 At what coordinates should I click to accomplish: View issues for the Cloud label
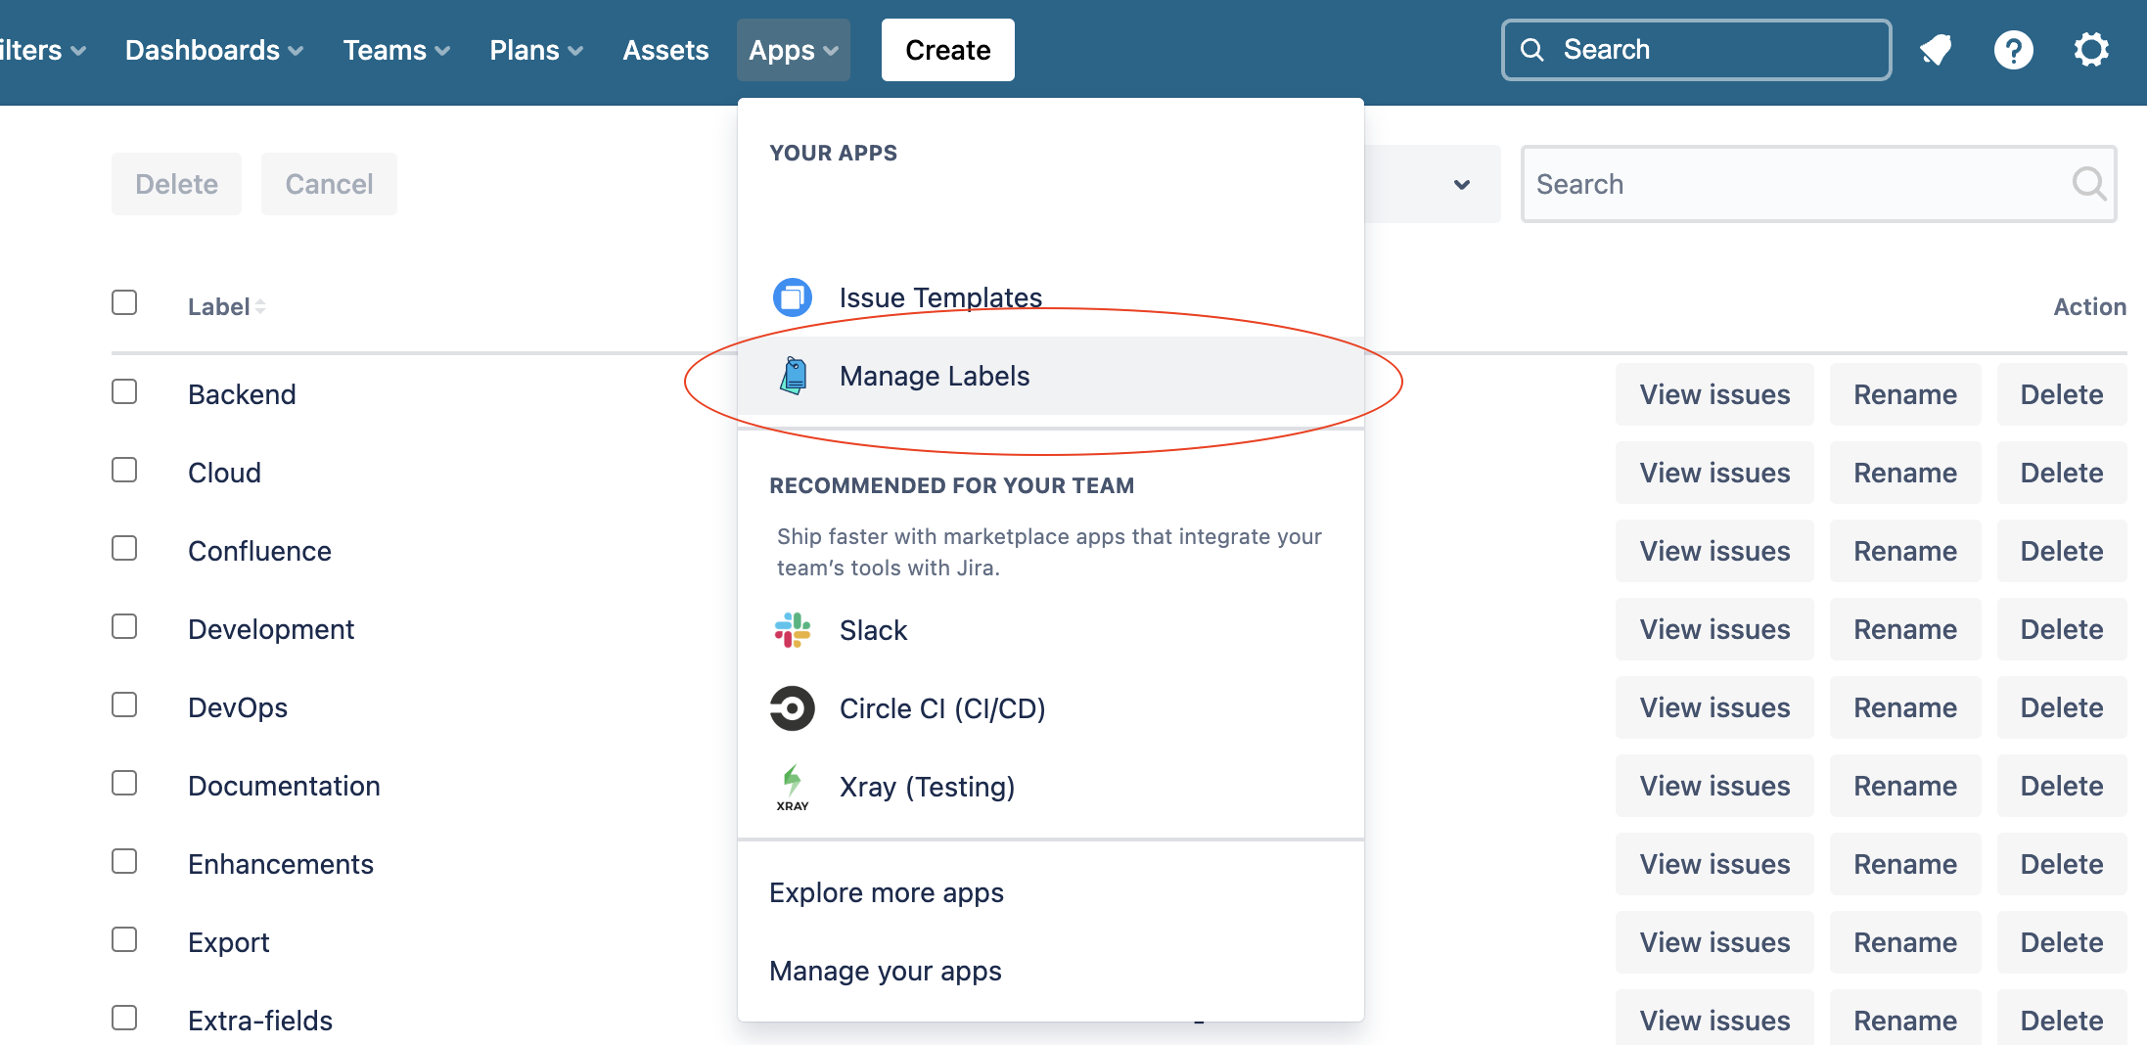(1714, 473)
